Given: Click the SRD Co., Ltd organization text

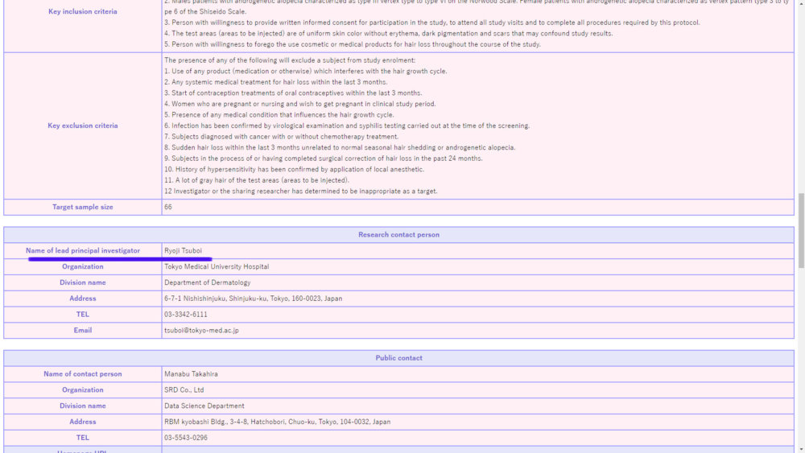Looking at the screenshot, I should [x=184, y=390].
